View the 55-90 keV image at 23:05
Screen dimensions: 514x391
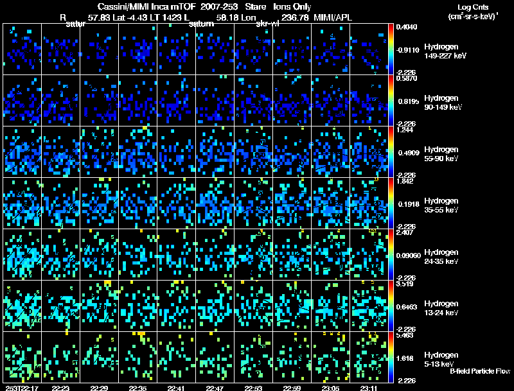[330, 152]
